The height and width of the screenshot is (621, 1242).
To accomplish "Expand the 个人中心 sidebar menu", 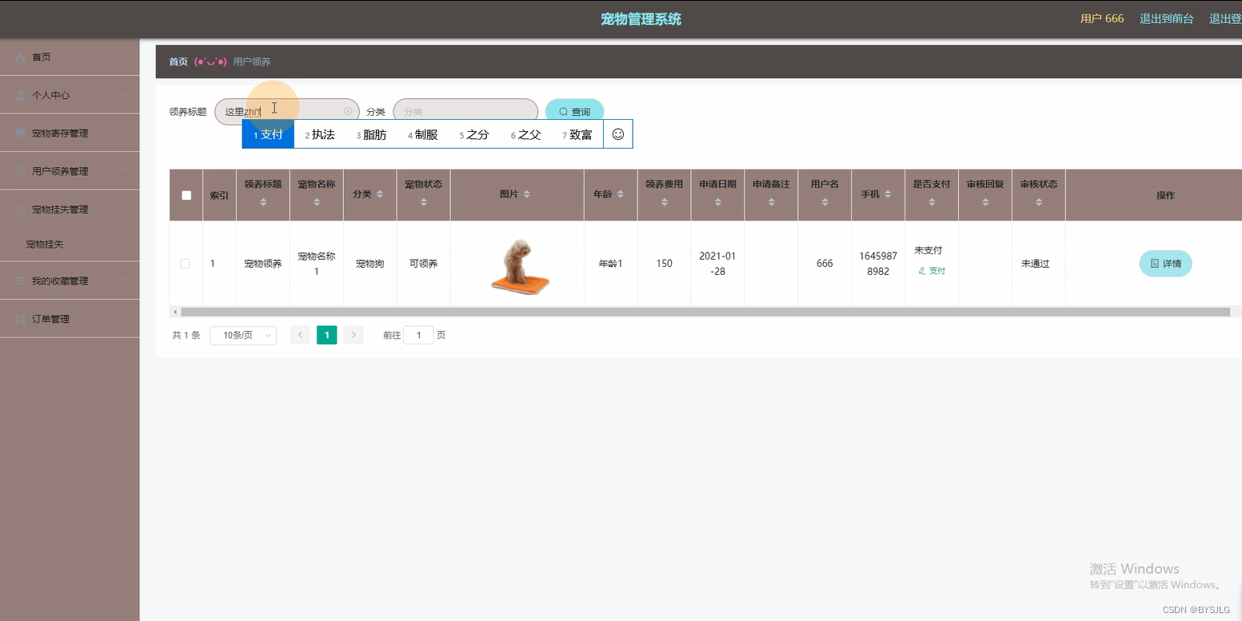I will coord(70,95).
